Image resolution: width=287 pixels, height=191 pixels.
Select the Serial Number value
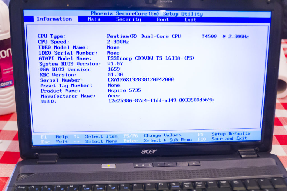pyautogui.click(x=141, y=80)
